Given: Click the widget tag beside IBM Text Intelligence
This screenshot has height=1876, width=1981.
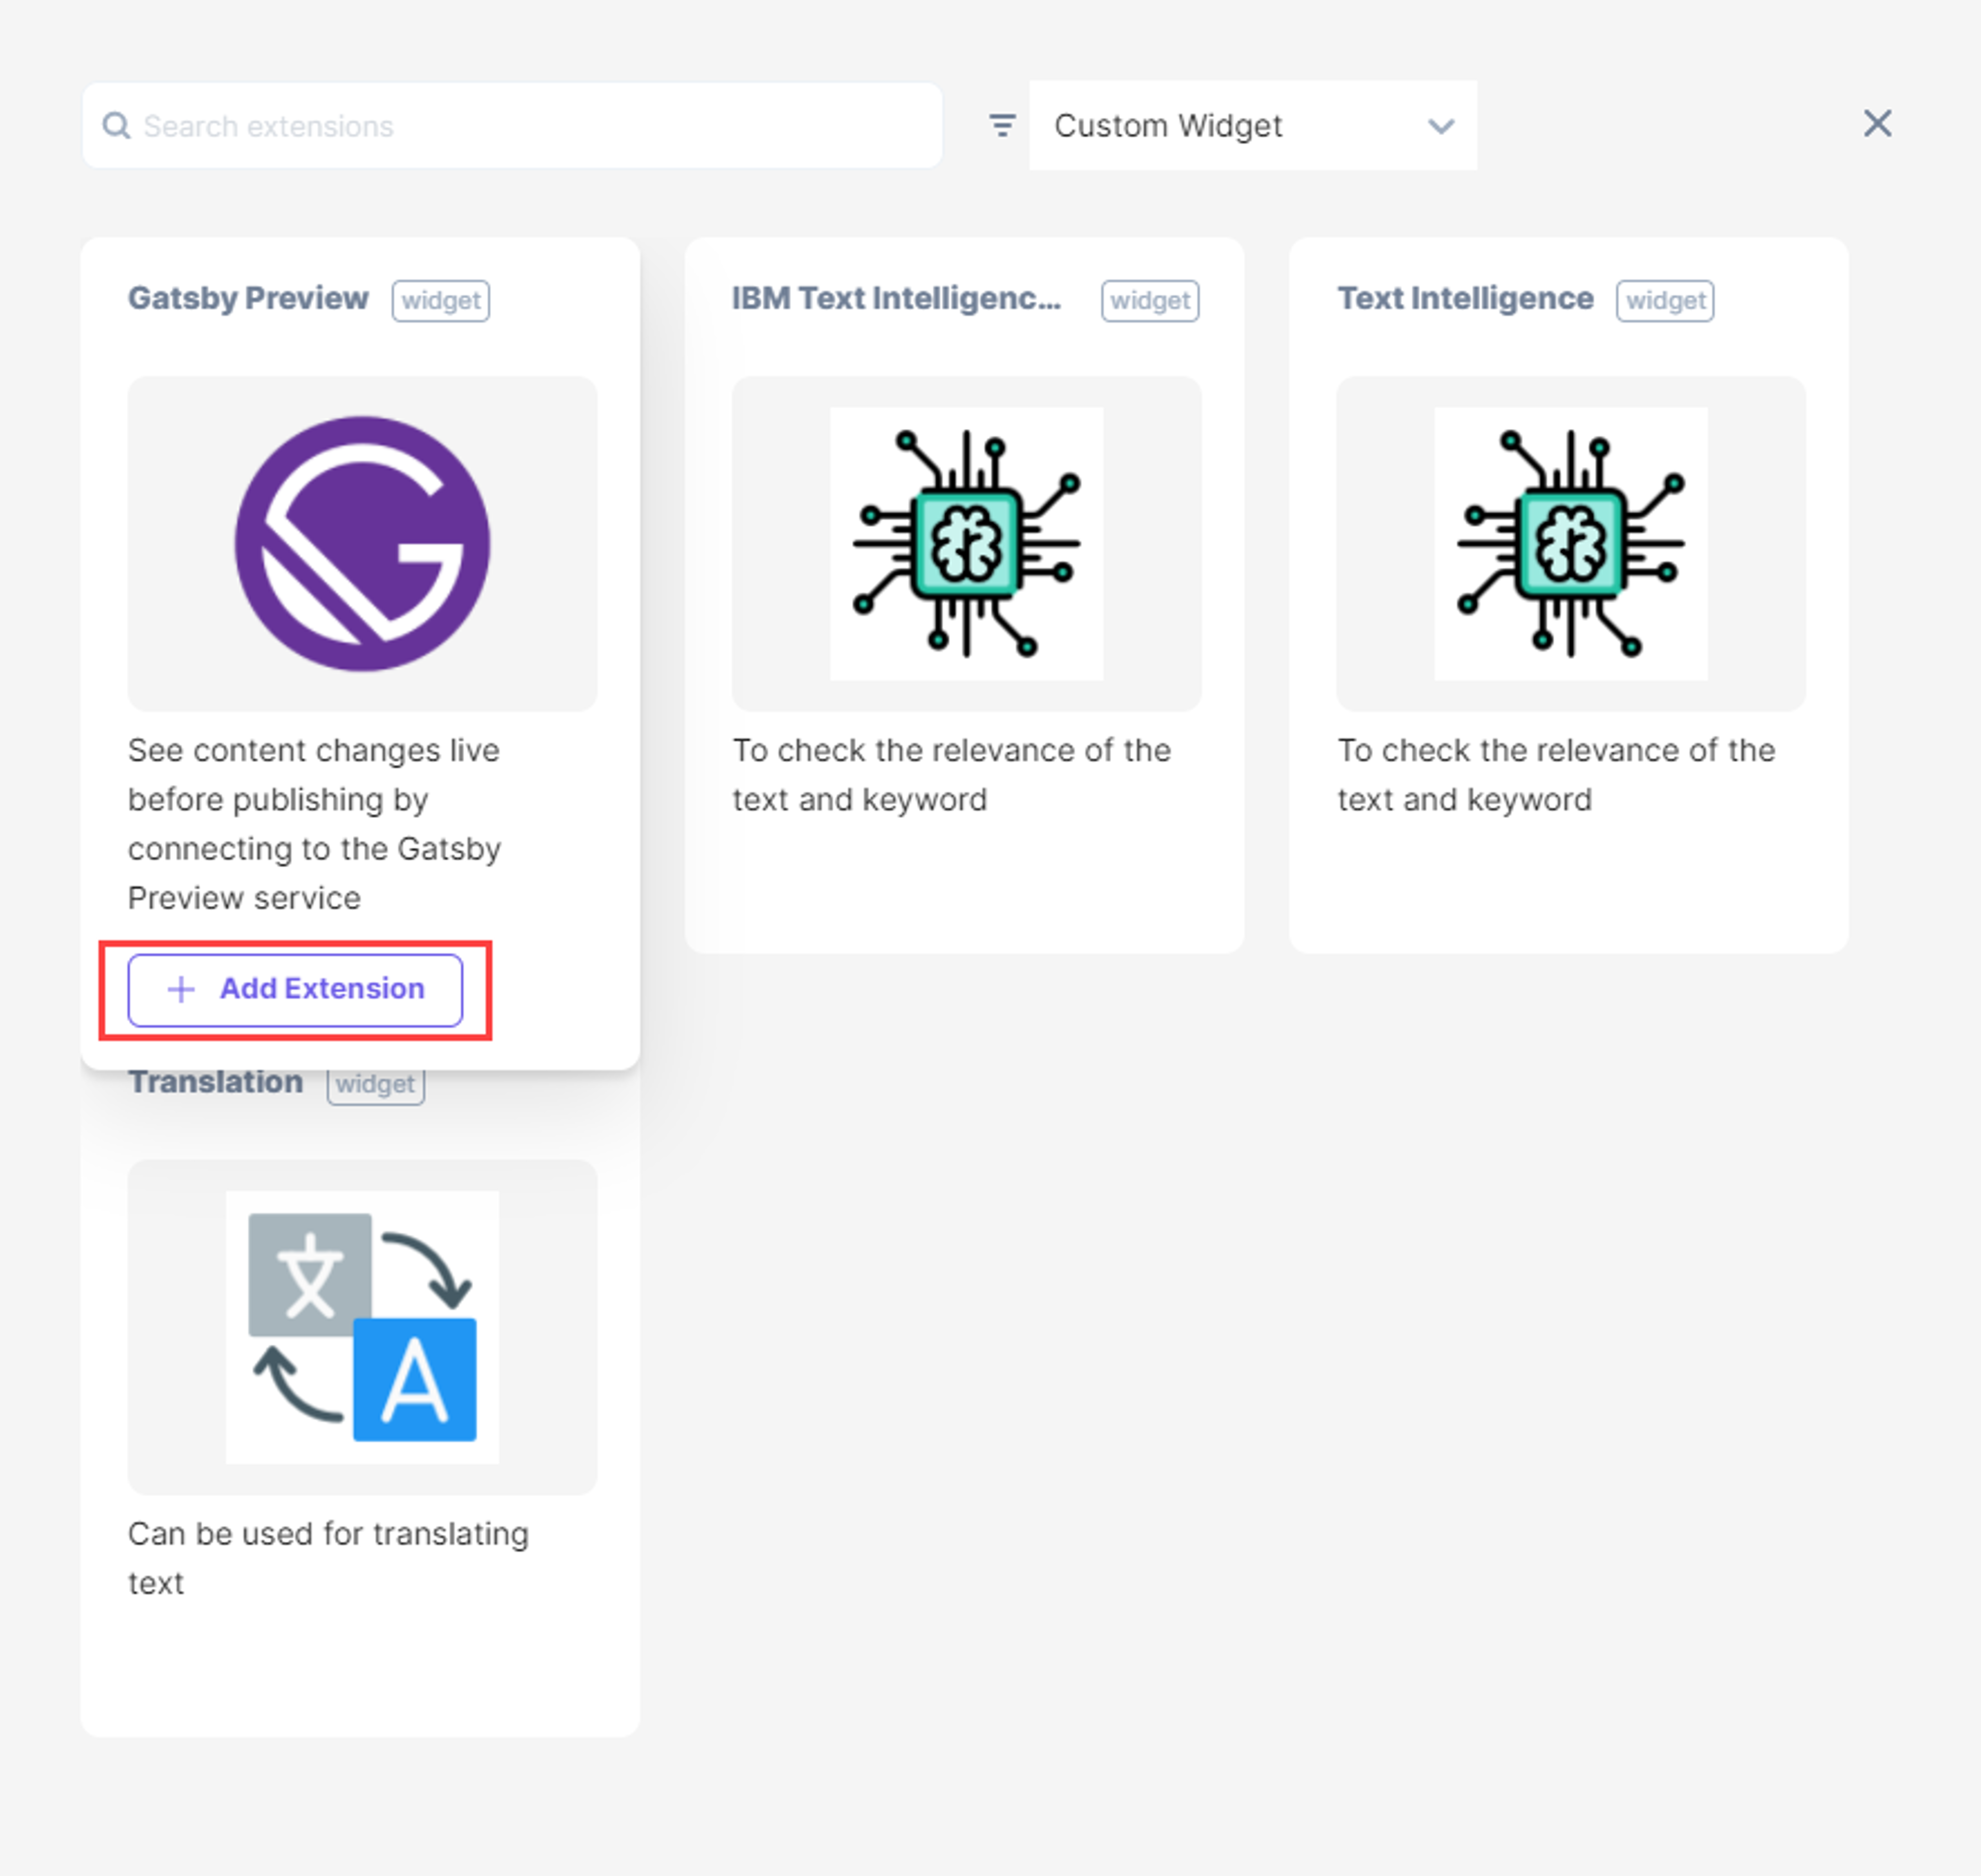Looking at the screenshot, I should coord(1150,300).
